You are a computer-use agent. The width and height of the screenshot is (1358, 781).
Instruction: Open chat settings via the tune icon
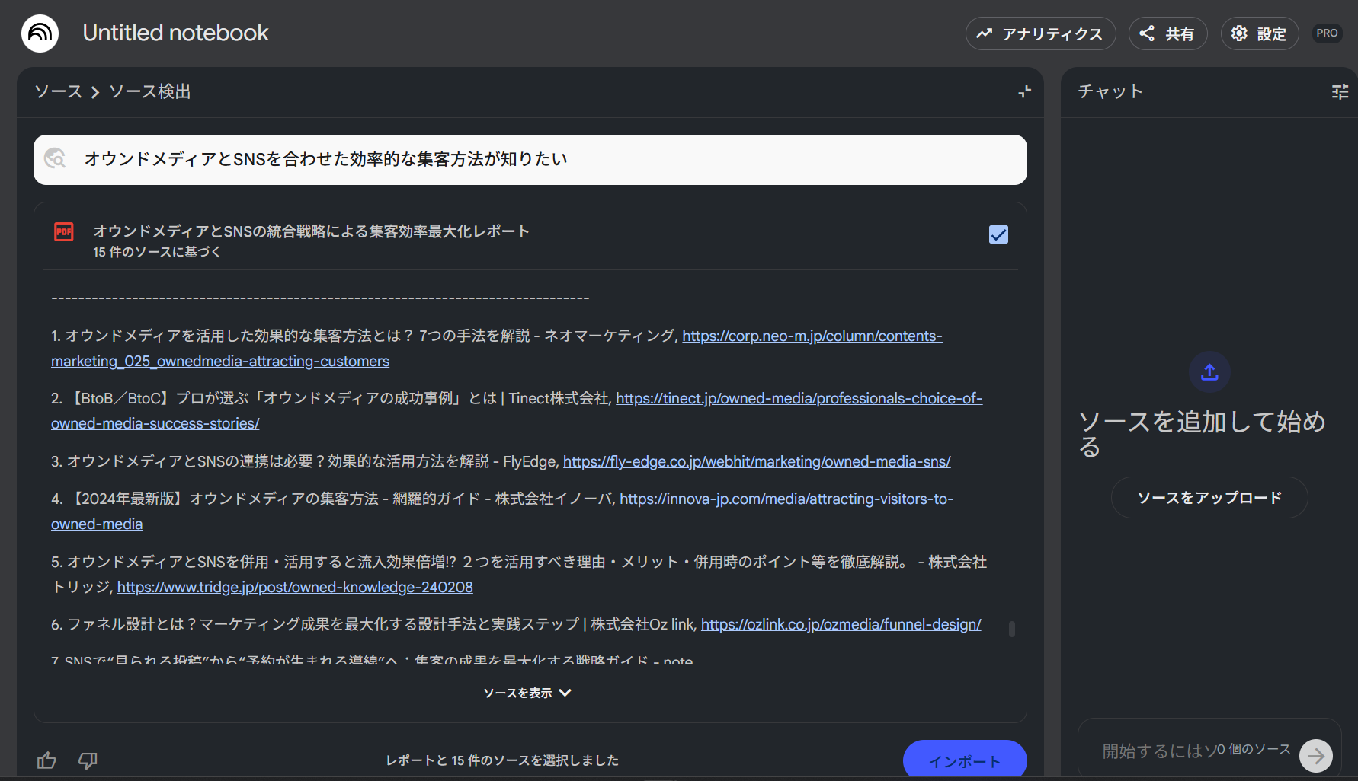1339,91
